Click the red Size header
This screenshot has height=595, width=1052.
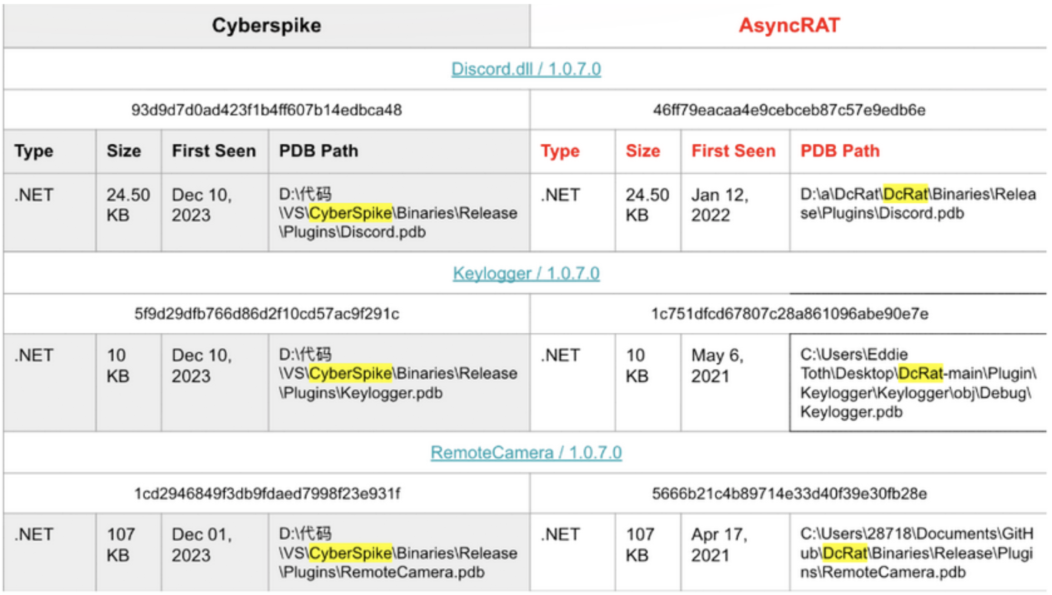tap(642, 151)
